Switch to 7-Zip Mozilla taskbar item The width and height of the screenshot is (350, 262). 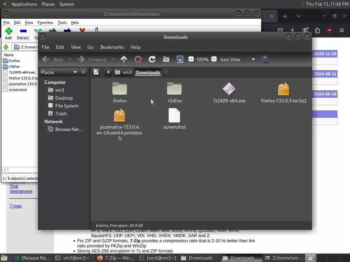coord(116,258)
